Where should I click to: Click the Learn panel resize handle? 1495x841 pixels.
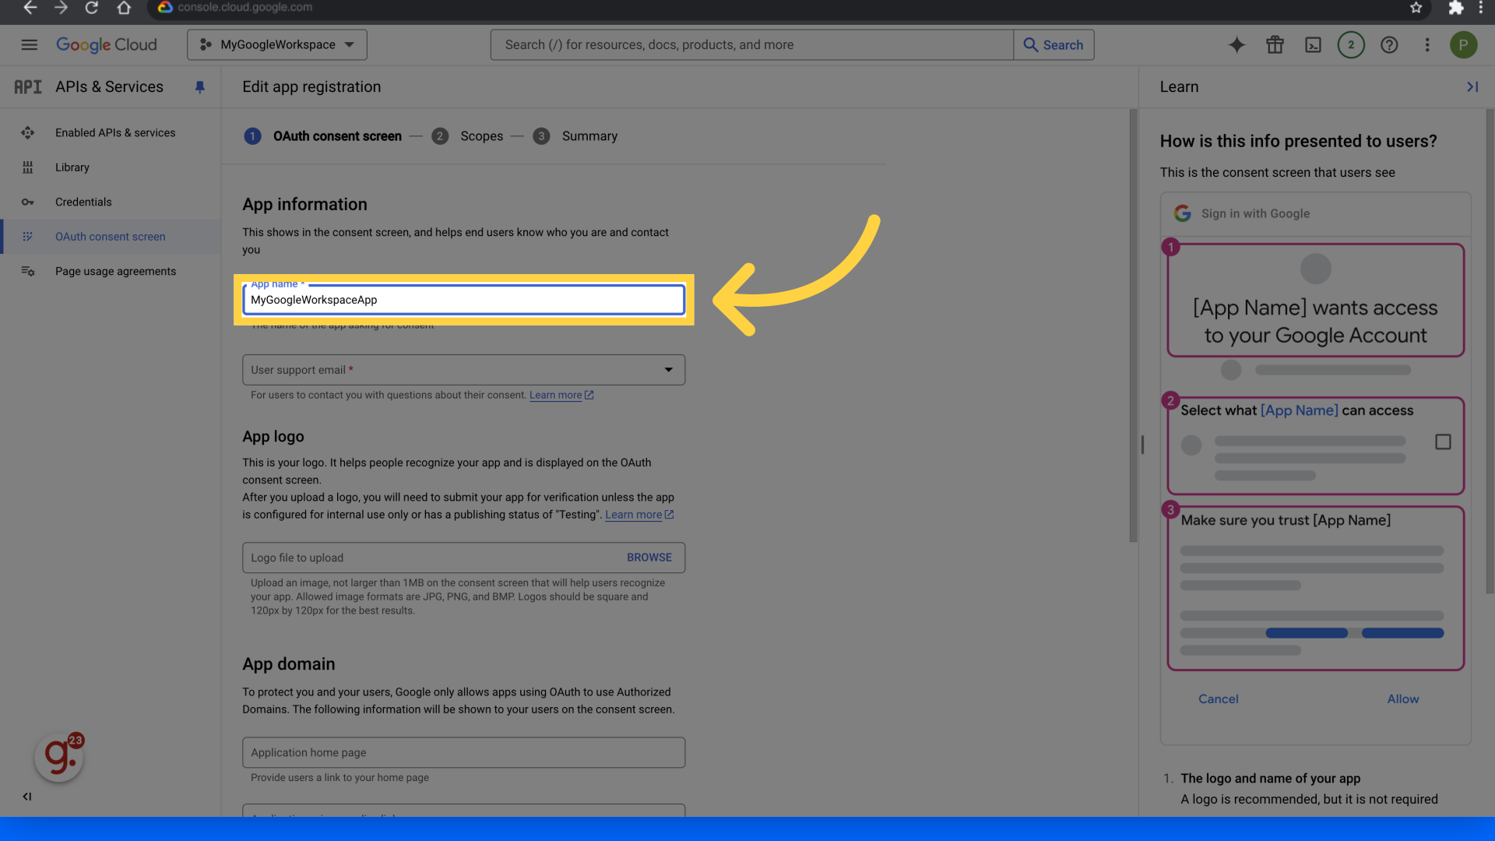click(x=1142, y=445)
